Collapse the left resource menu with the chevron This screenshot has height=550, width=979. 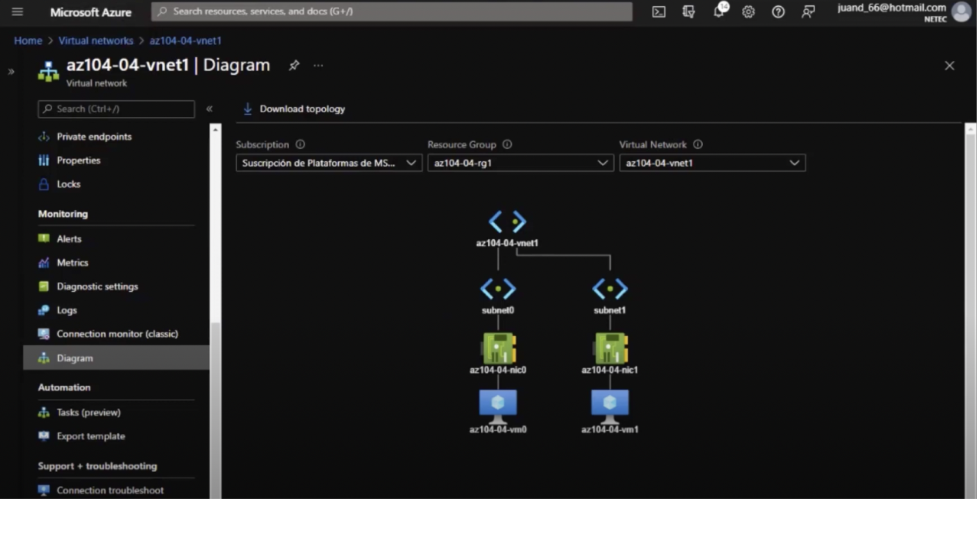click(x=209, y=109)
